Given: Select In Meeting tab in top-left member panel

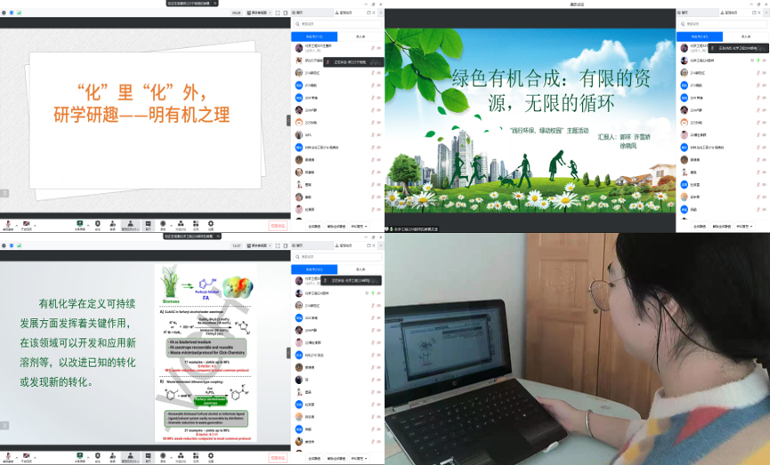Looking at the screenshot, I should [314, 36].
